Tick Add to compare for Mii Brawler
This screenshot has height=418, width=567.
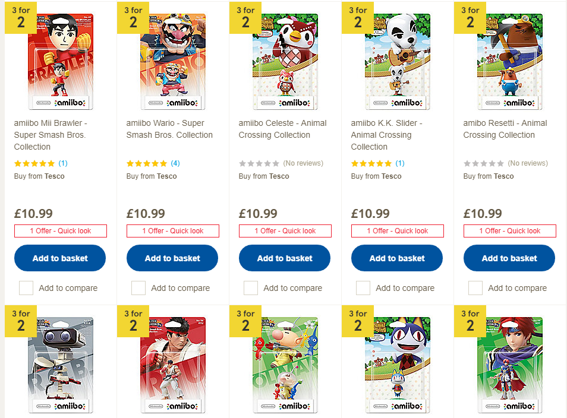pos(26,288)
